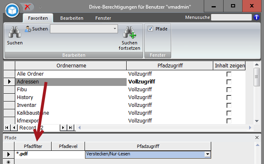Click the next record arrow
Image resolution: width=264 pixels, height=164 pixels.
coord(63,128)
